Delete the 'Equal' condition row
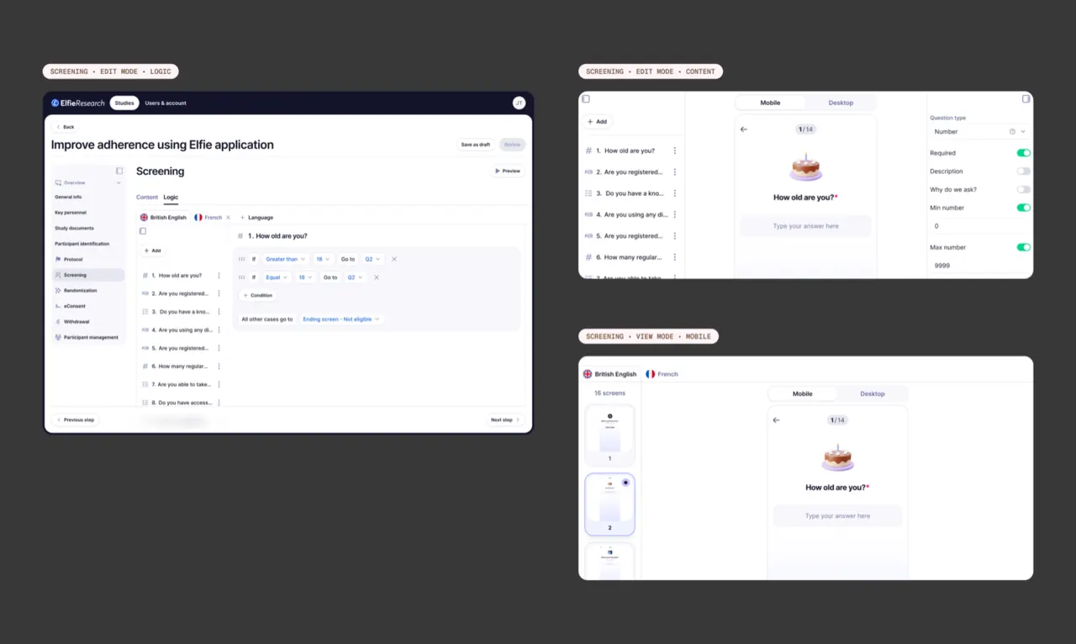The height and width of the screenshot is (644, 1076). (376, 277)
